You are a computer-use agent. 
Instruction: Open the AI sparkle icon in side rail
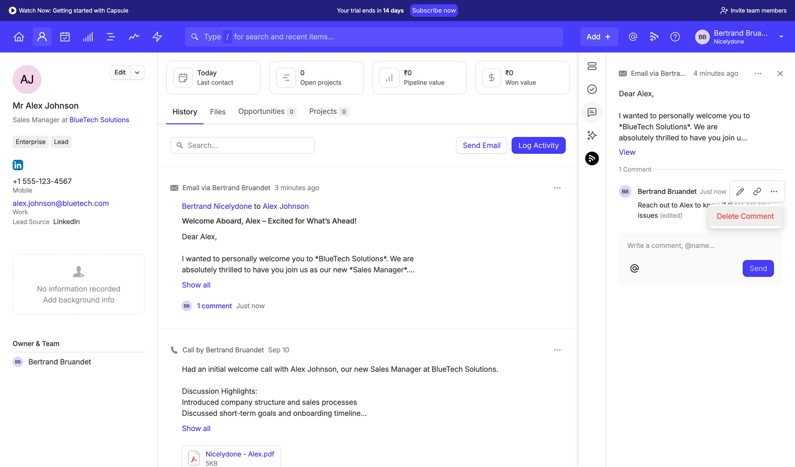pos(592,135)
